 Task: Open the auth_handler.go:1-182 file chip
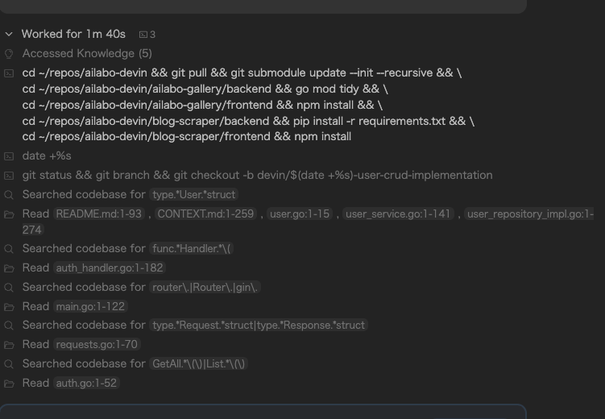(x=110, y=268)
